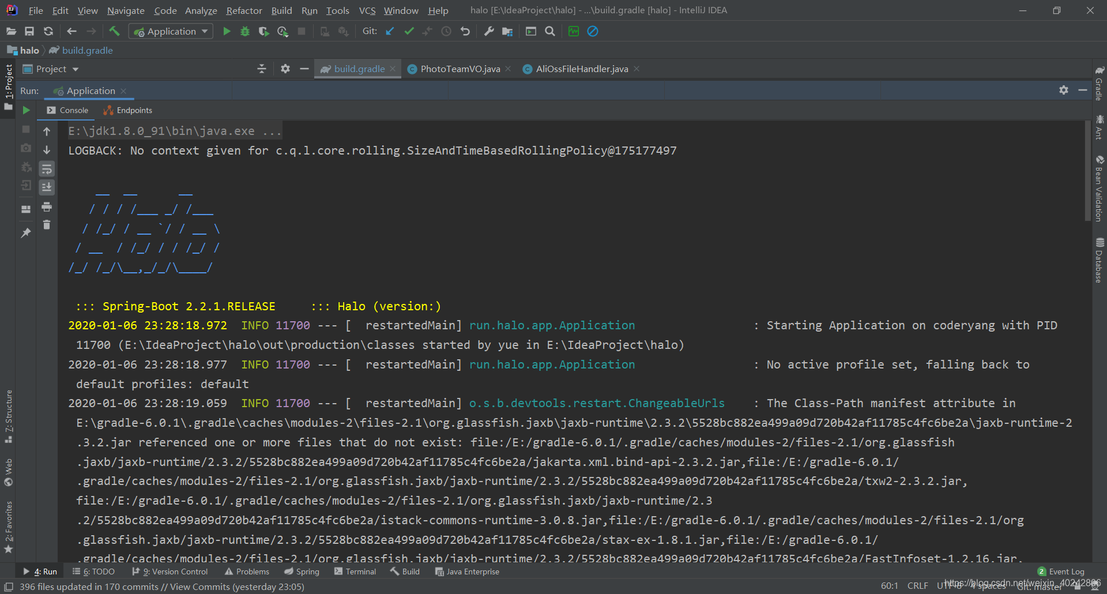Close the build.gradle tab
The height and width of the screenshot is (594, 1107).
[393, 69]
